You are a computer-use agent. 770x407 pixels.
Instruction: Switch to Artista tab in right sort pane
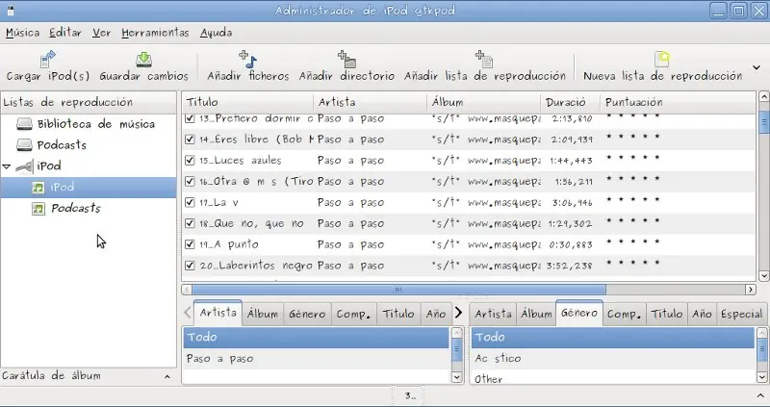coord(493,314)
